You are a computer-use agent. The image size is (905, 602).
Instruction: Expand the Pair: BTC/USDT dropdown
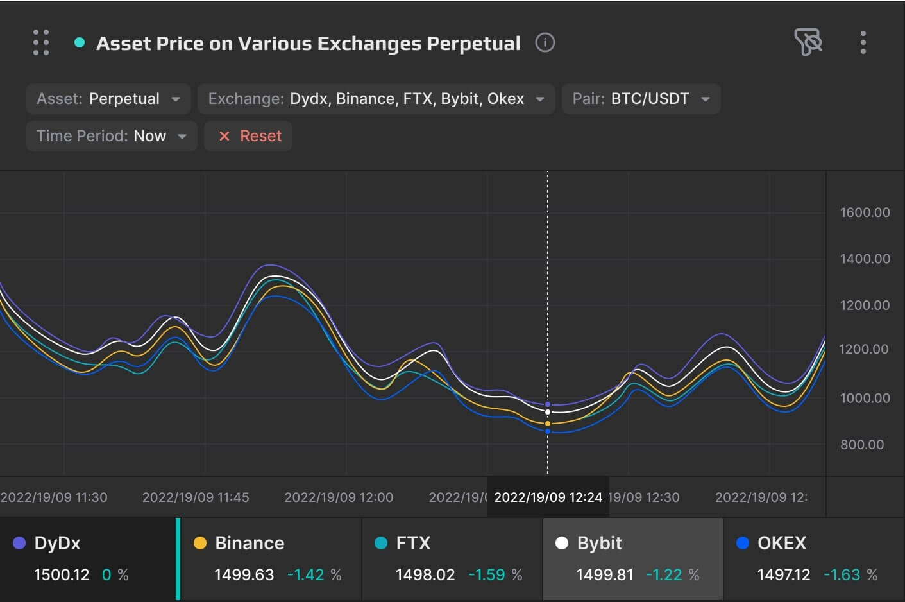[641, 99]
